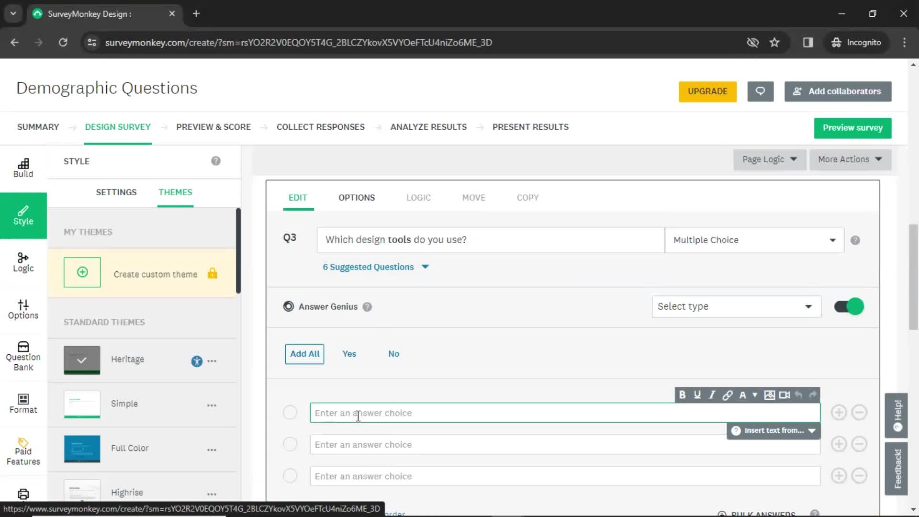This screenshot has width=919, height=517.
Task: Click the hyperlink insert icon
Action: click(x=727, y=394)
